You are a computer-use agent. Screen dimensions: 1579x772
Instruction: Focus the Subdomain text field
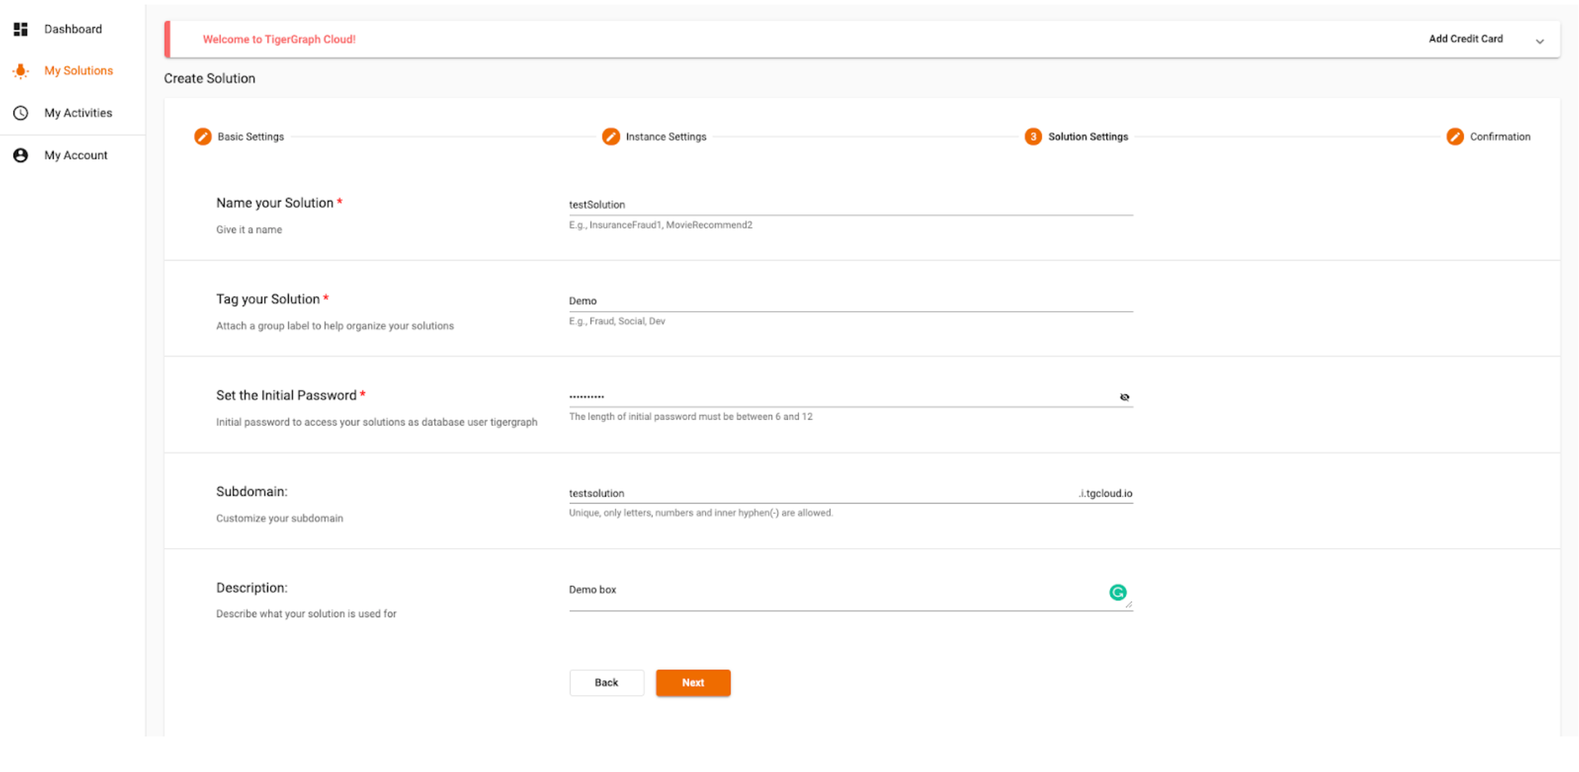click(821, 493)
